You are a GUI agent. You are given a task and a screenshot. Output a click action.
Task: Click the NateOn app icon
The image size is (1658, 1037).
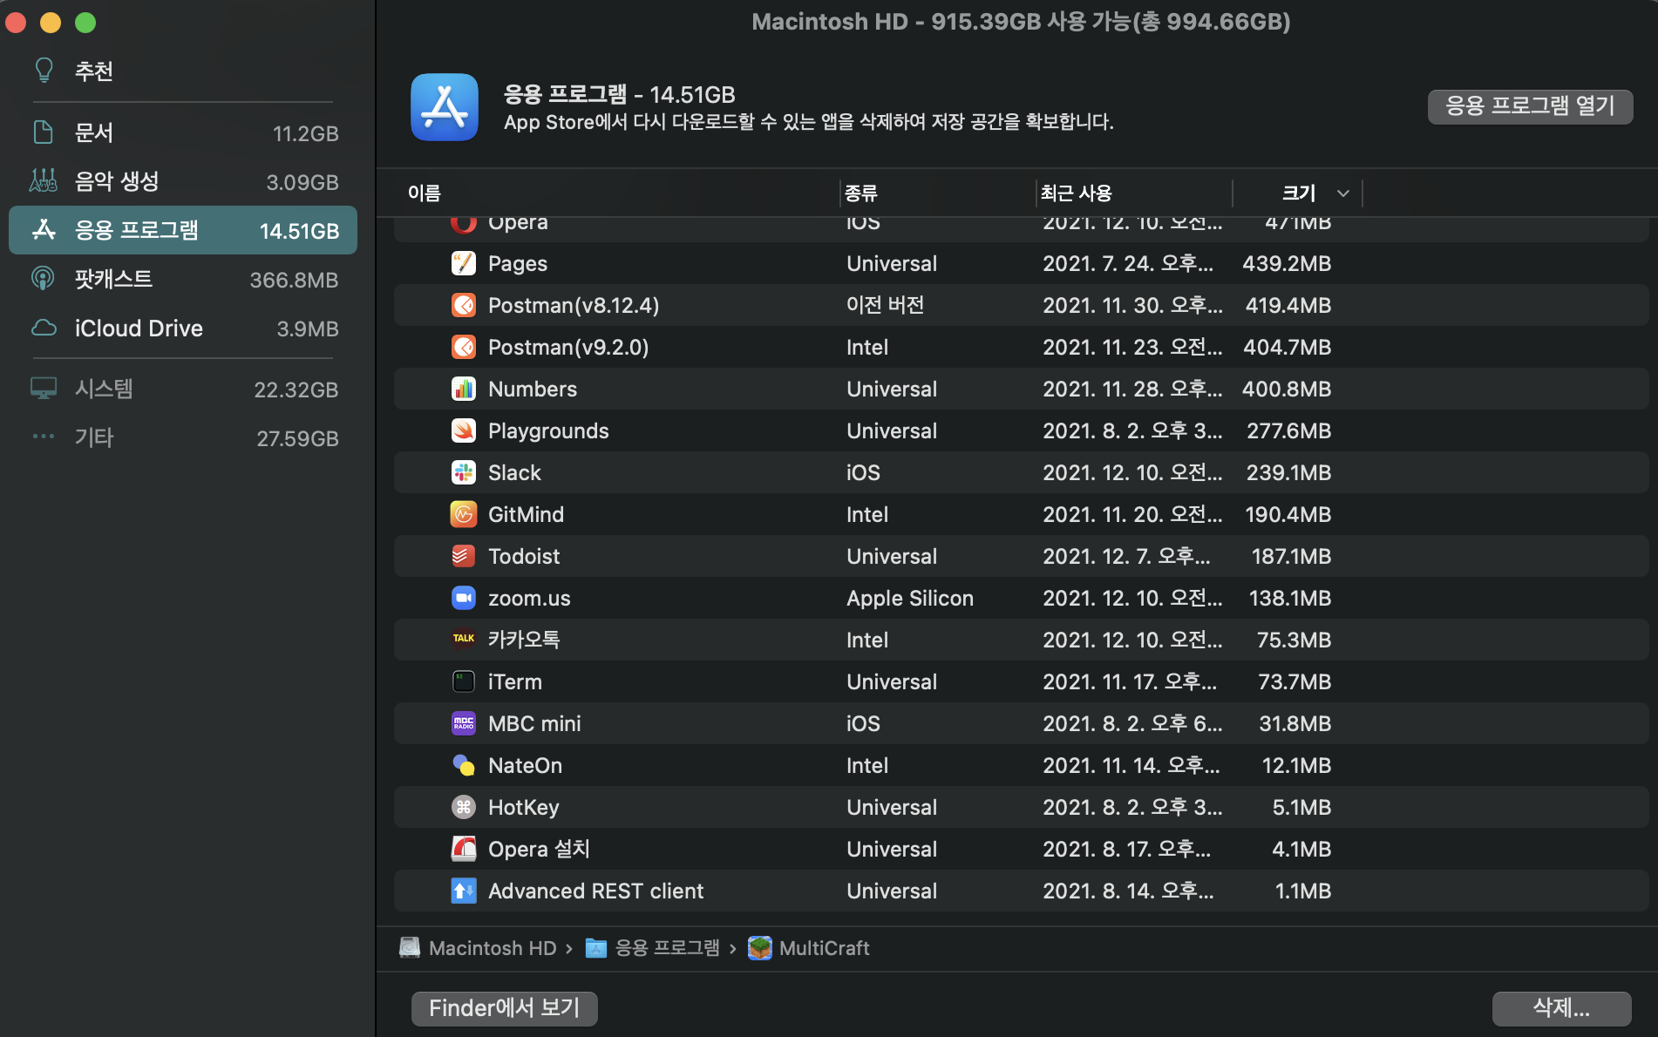[464, 765]
